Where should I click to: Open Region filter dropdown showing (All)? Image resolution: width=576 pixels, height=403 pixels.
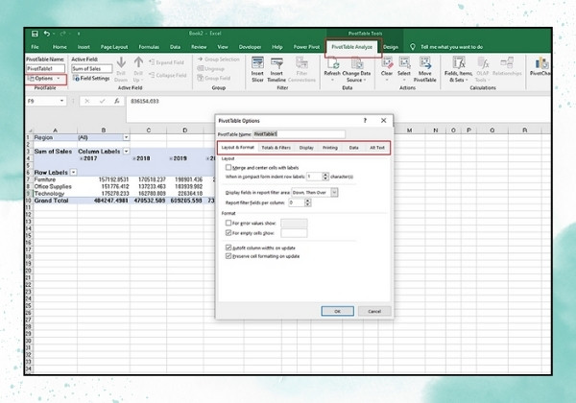click(126, 137)
